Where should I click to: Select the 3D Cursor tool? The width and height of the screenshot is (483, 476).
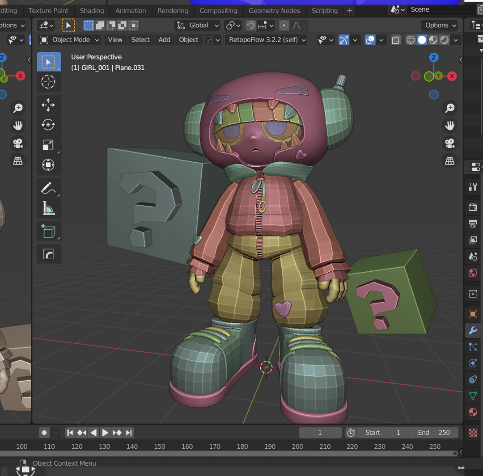tap(49, 82)
